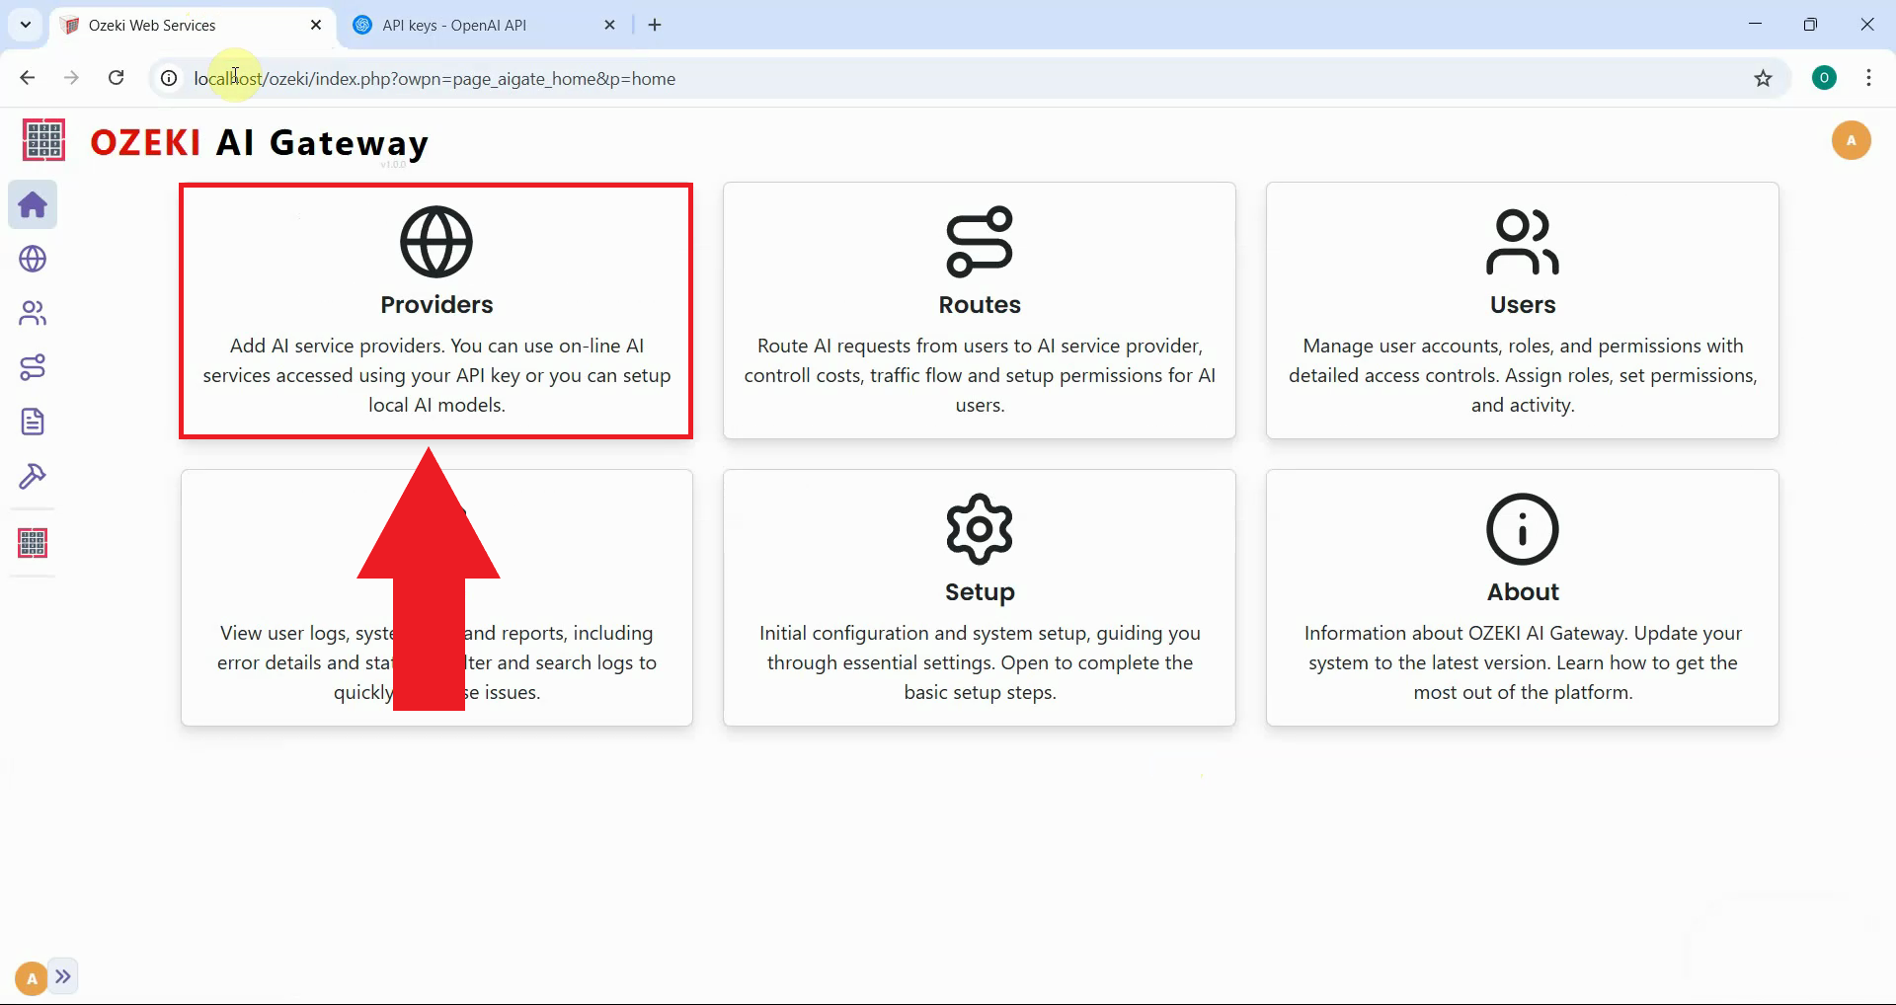
Task: Reload the page
Action: [x=116, y=77]
